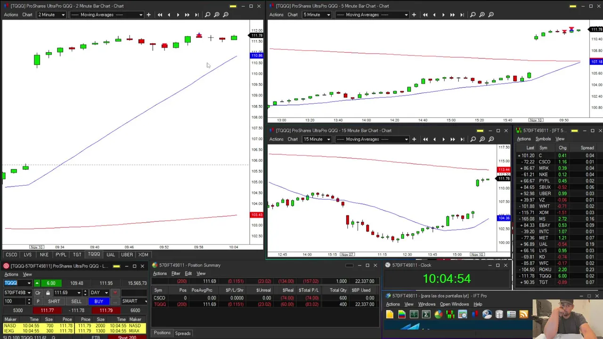
Task: Open Chart menu in the 15 Minute chart
Action: pos(293,139)
